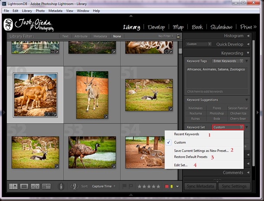Image resolution: width=264 pixels, height=201 pixels.
Task: Choose Edit Set... menu entry
Action: coord(204,165)
